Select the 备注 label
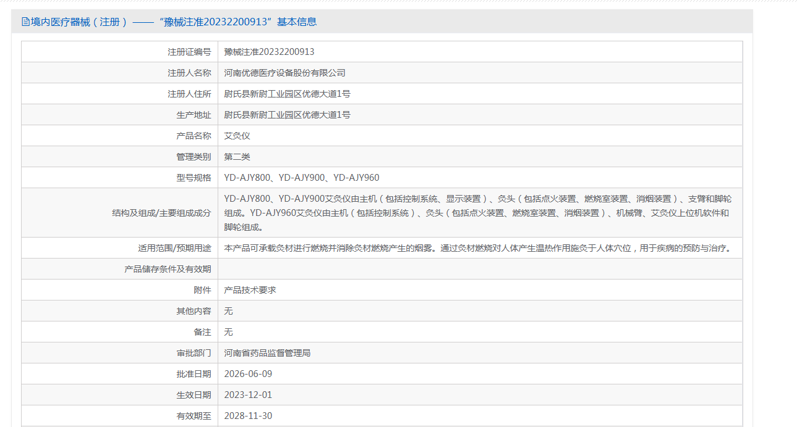The height and width of the screenshot is (427, 797). 202,332
